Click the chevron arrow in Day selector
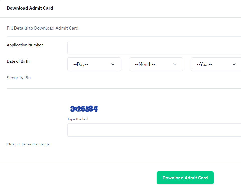 (113, 64)
